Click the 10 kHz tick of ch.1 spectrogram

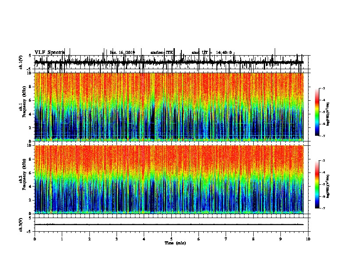click(30, 73)
